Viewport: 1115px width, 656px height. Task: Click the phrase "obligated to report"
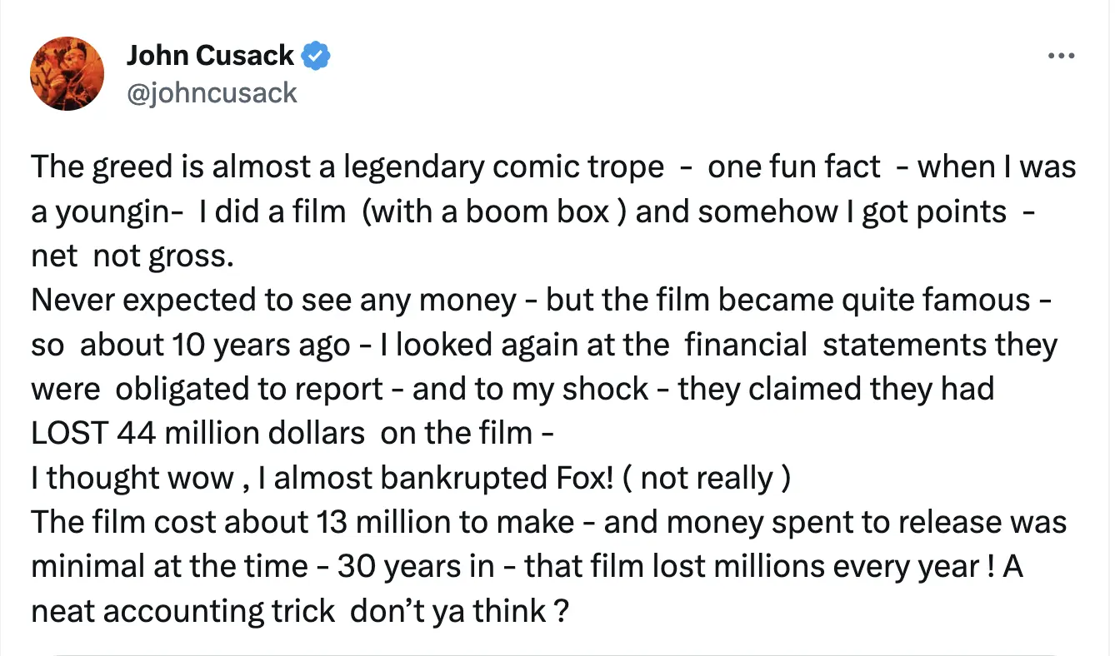click(x=249, y=389)
